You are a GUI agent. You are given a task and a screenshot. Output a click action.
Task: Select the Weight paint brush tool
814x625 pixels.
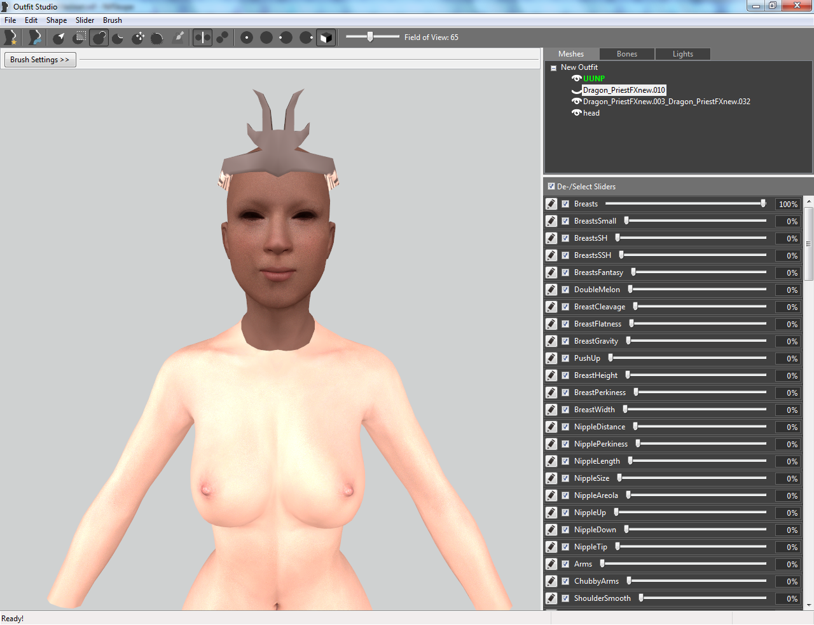(178, 37)
